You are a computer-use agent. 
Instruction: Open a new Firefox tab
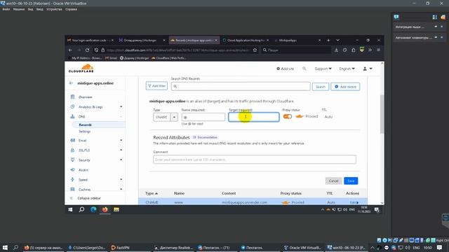pyautogui.click(x=328, y=41)
